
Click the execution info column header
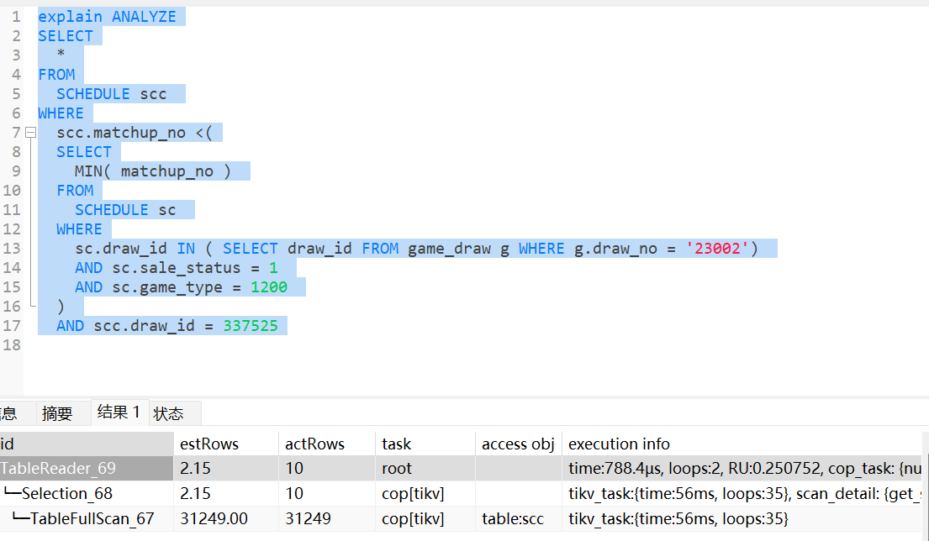pyautogui.click(x=620, y=444)
